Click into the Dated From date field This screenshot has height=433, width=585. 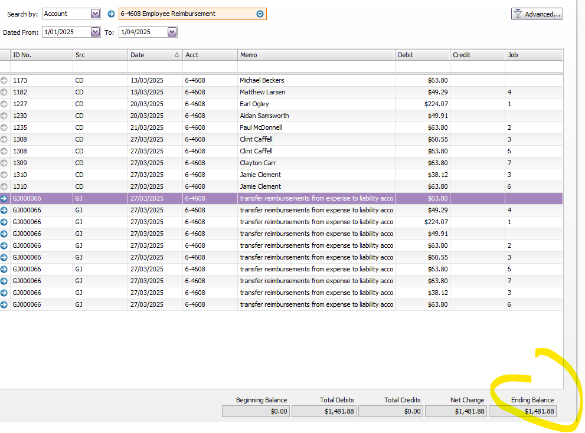pyautogui.click(x=65, y=32)
